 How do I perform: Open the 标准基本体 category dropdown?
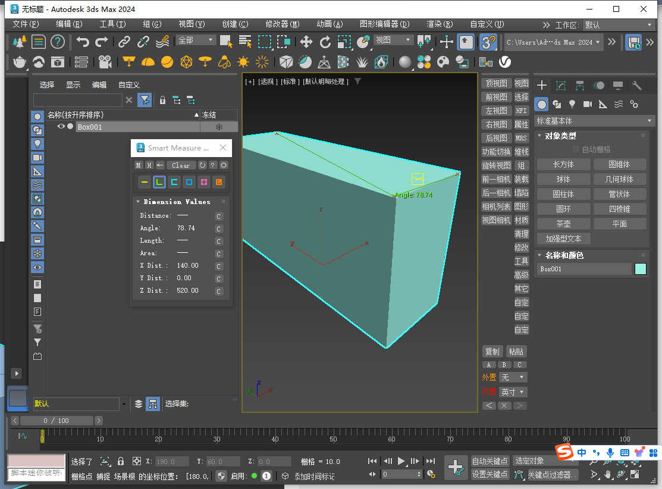tap(593, 121)
